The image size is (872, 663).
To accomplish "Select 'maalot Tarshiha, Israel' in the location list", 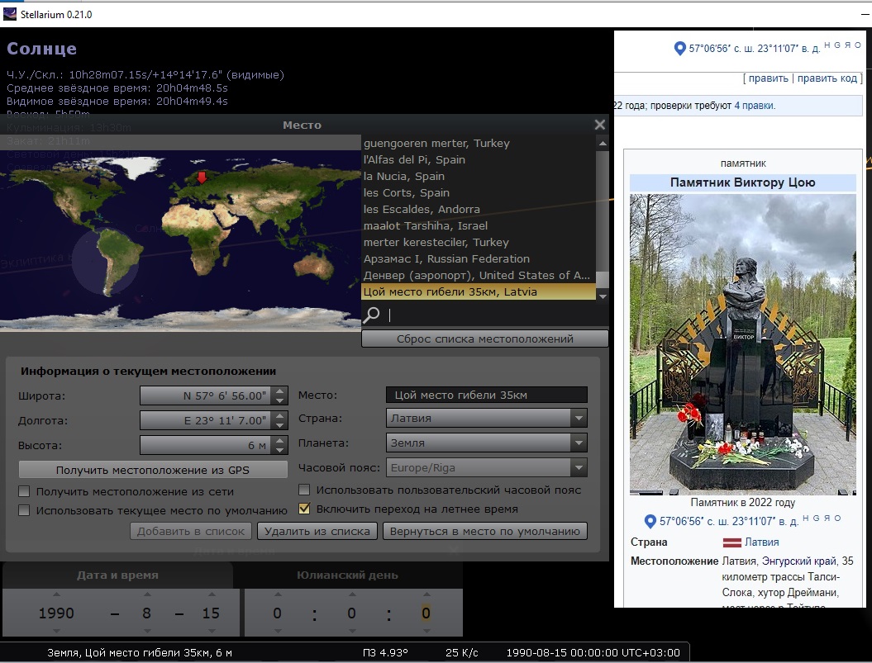I will (479, 225).
